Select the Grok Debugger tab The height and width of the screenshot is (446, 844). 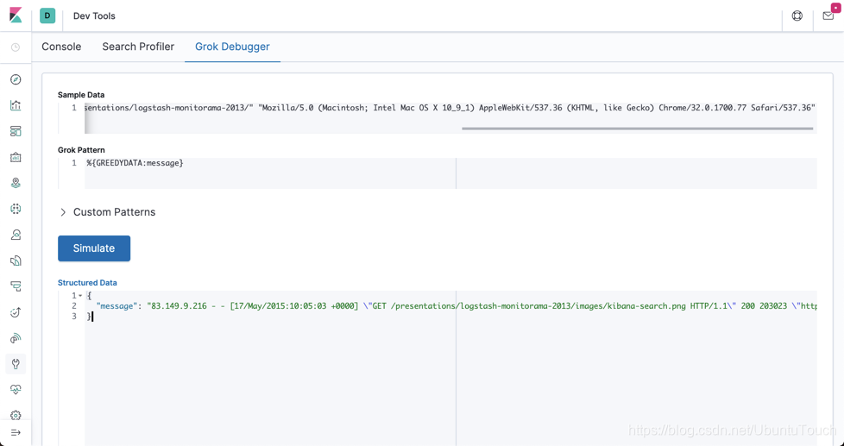tap(232, 47)
